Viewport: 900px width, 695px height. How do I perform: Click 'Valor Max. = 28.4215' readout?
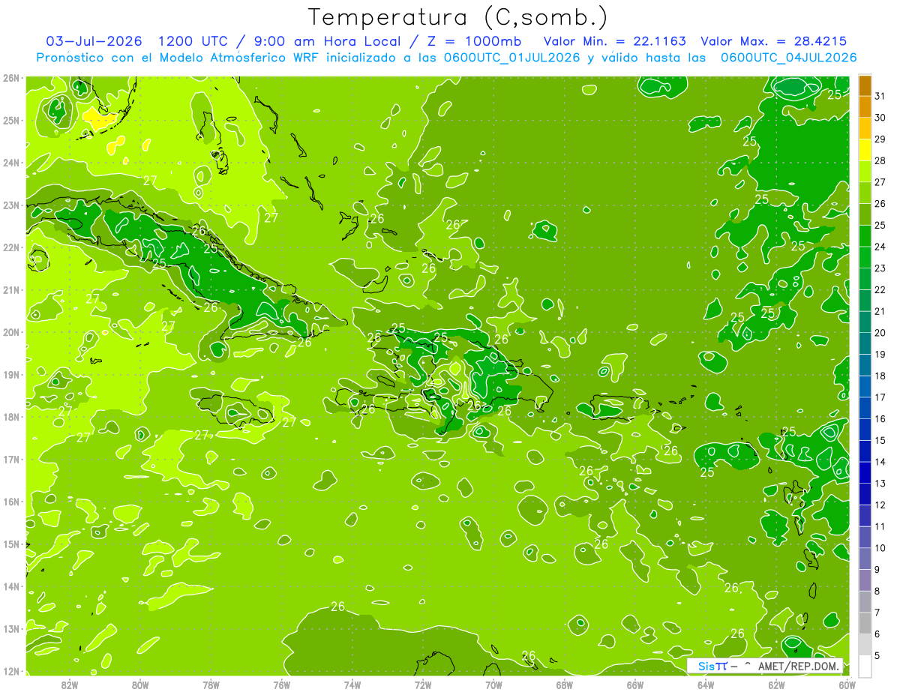click(774, 40)
